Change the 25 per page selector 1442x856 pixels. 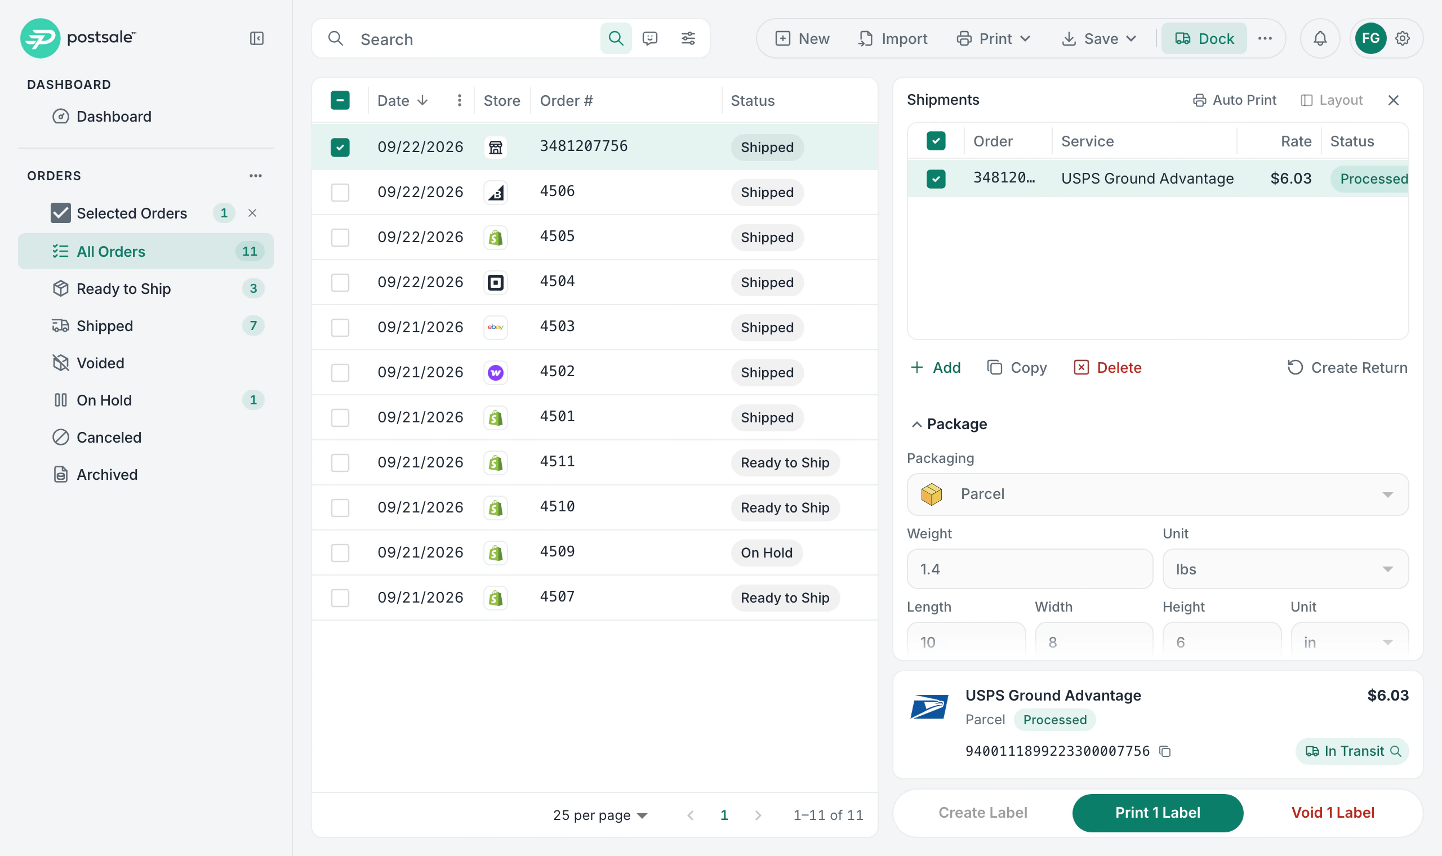click(x=600, y=815)
